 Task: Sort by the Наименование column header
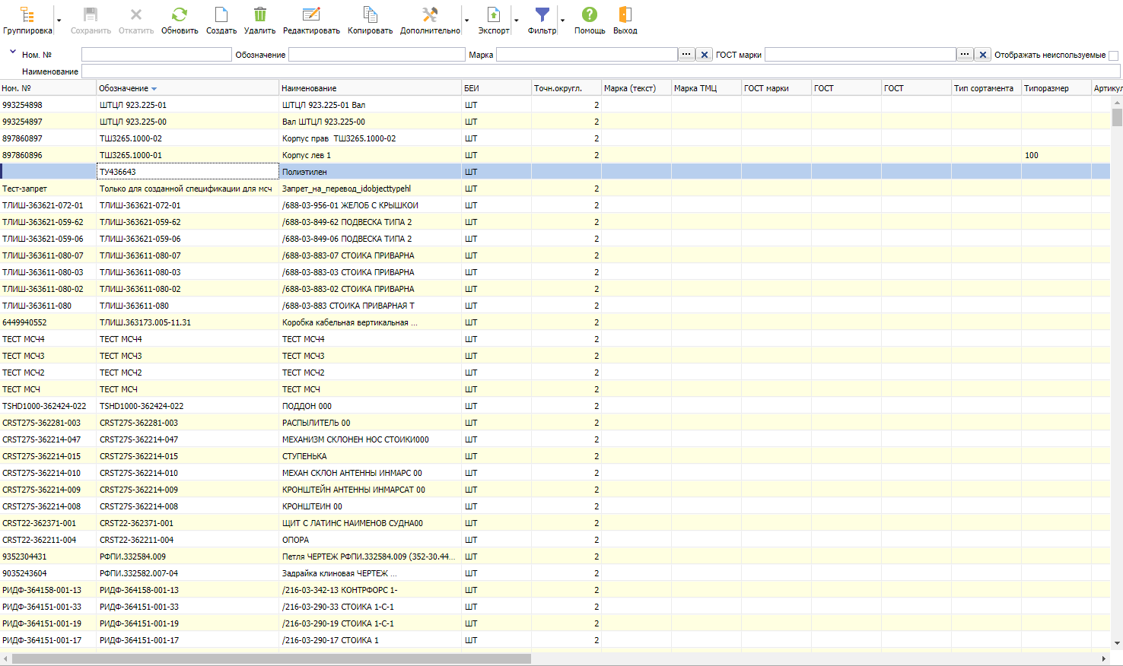tap(370, 88)
